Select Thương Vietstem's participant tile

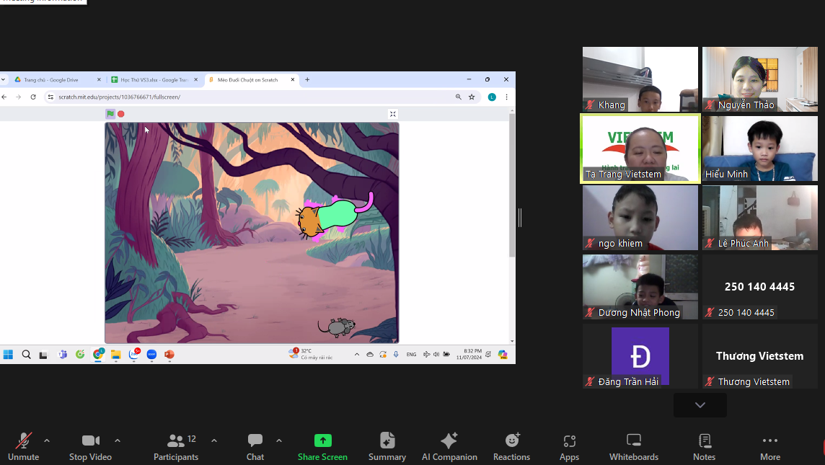coord(760,356)
